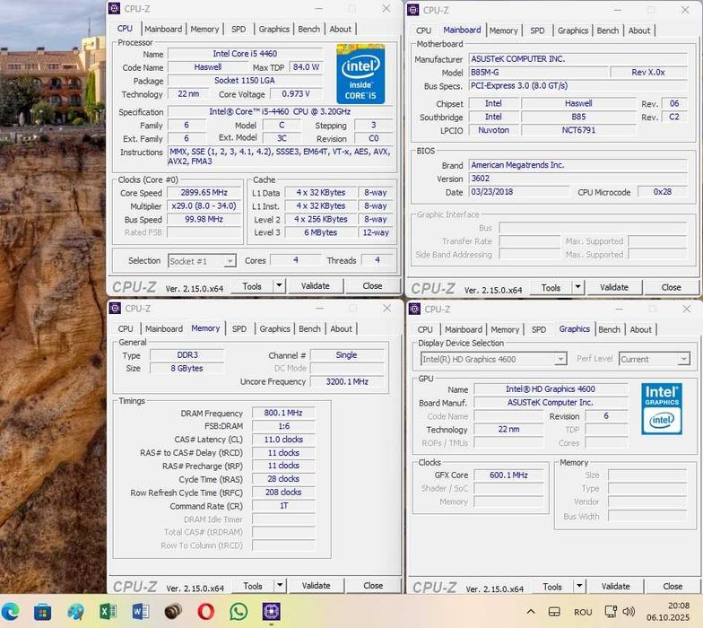Open WhatsApp from the taskbar

(239, 612)
